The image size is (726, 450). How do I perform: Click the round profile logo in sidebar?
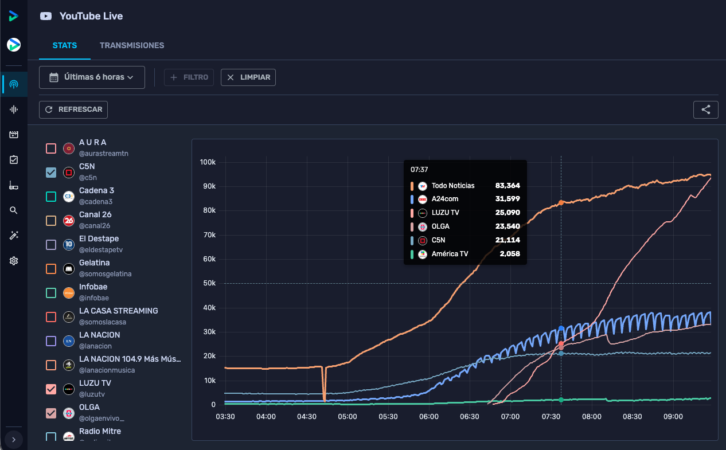tap(14, 44)
